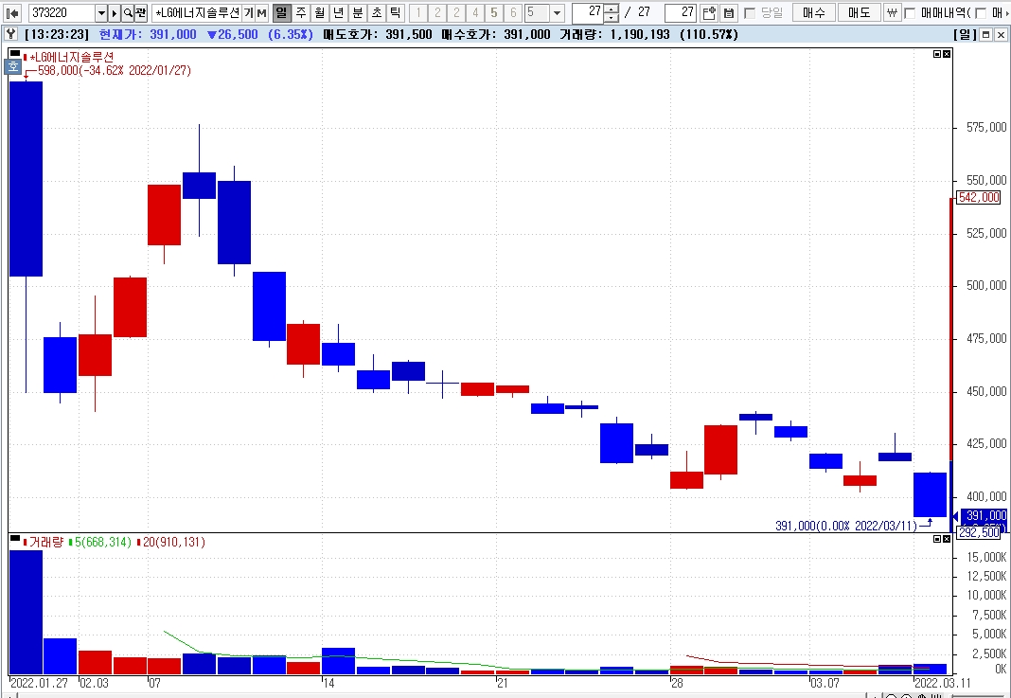Click the ₩ currency icon
Screen dimensions: 1011x698
point(892,12)
